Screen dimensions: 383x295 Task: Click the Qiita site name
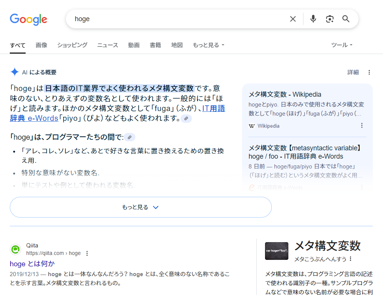32,245
